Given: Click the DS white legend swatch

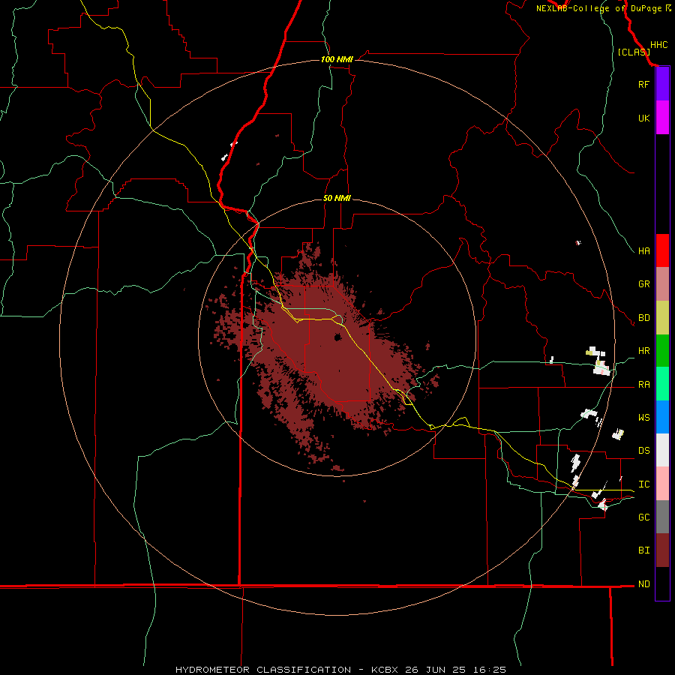Looking at the screenshot, I should (x=662, y=450).
